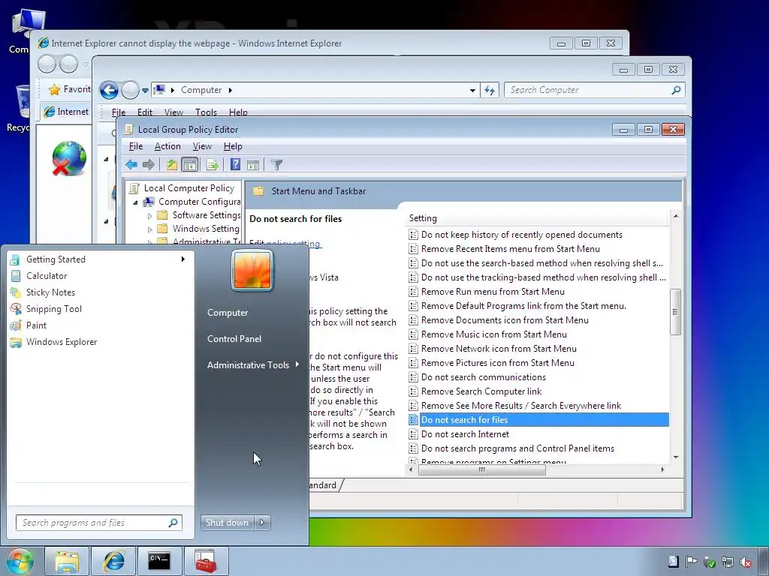Select Remove Network icon from Start Menu

pyautogui.click(x=499, y=349)
